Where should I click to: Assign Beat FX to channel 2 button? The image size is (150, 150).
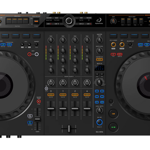pyautogui.click(x=102, y=91)
